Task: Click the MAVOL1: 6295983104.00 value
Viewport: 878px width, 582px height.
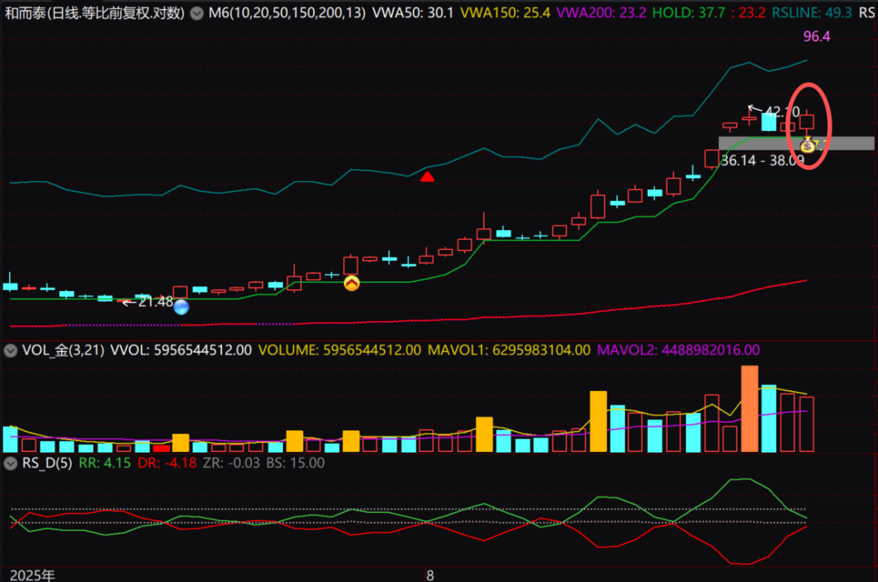Action: 509,350
